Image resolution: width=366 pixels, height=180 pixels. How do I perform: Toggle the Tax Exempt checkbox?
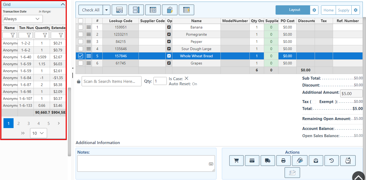(314, 102)
